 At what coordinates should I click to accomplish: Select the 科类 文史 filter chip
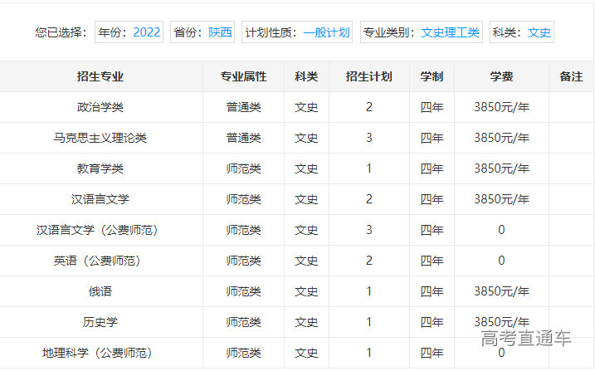point(521,32)
